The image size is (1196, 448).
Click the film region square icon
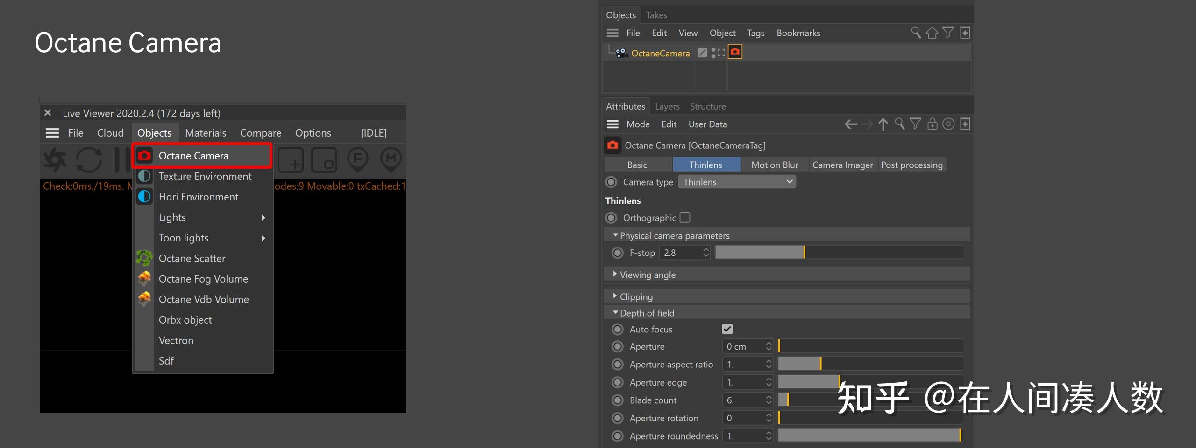[324, 160]
